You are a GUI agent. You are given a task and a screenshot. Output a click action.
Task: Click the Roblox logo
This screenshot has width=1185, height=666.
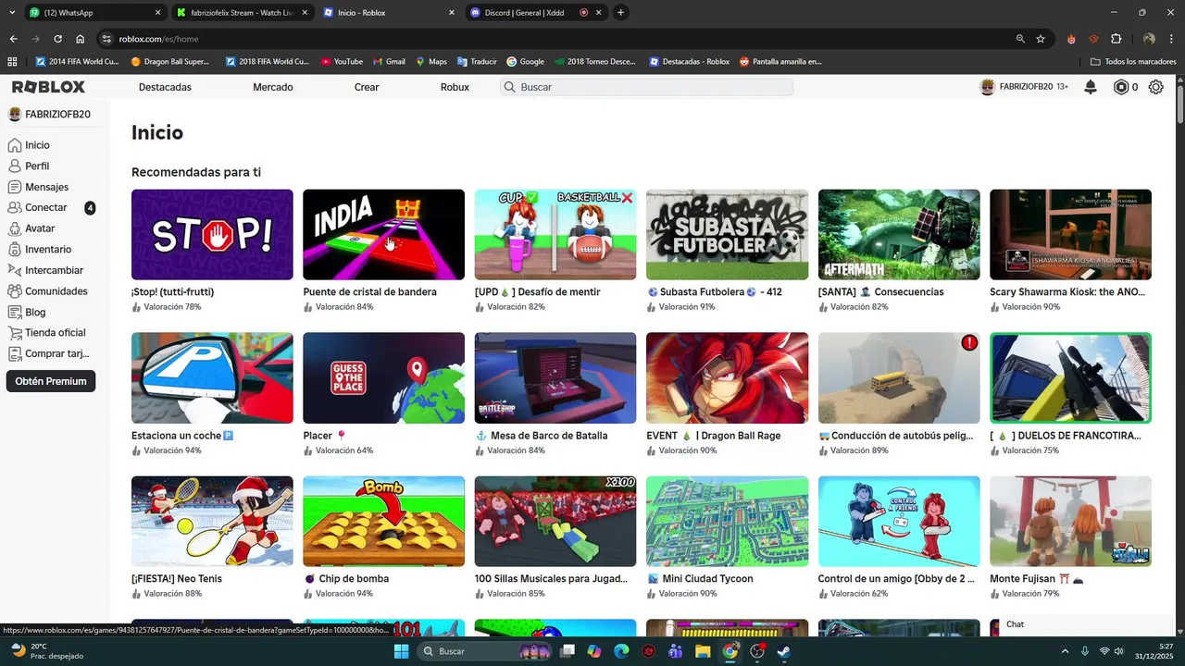pyautogui.click(x=48, y=87)
